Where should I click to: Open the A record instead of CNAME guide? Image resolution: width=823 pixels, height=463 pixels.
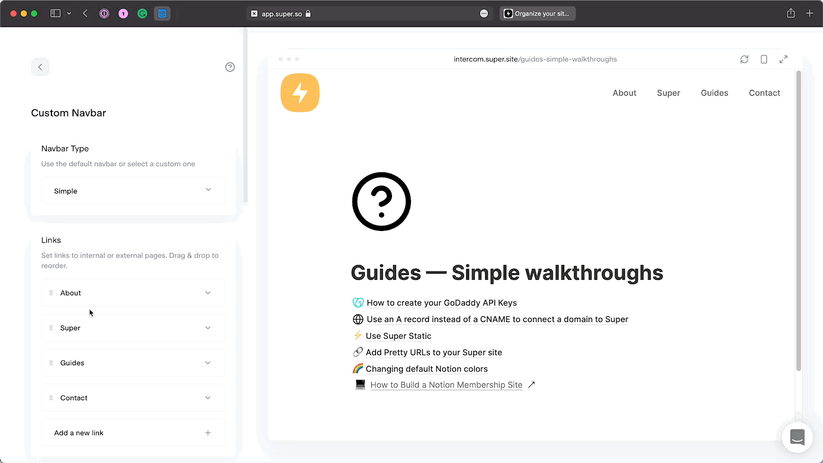point(497,319)
